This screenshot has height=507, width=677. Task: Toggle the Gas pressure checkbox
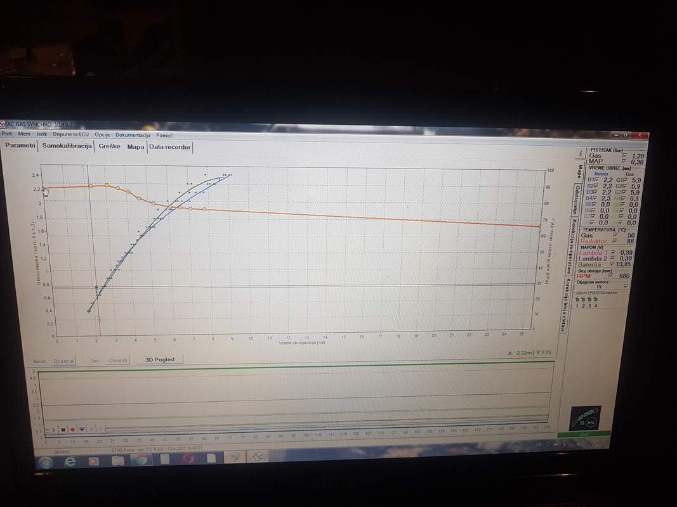click(624, 156)
